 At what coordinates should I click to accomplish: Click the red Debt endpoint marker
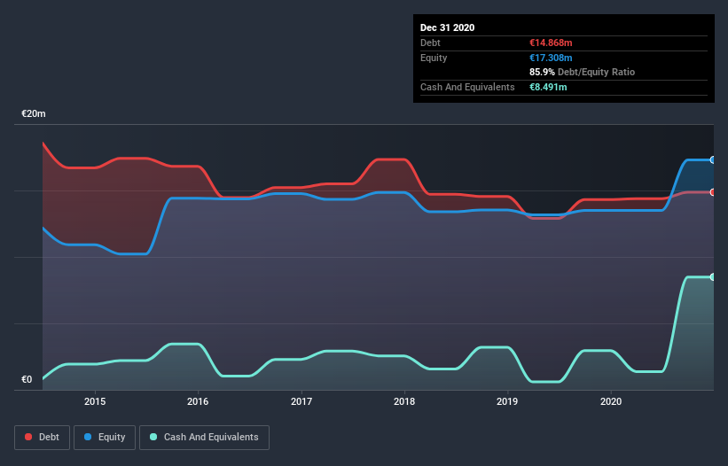tap(713, 192)
